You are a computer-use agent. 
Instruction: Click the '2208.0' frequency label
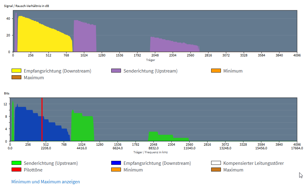click(46, 148)
